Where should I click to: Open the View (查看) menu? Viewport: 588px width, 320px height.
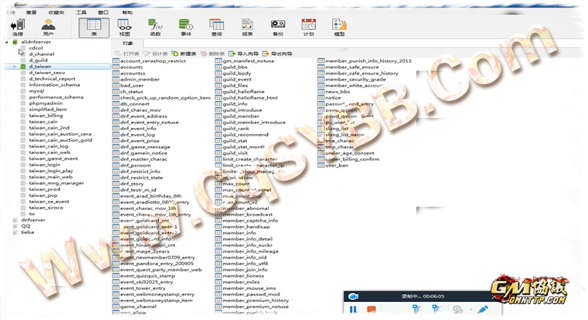pyautogui.click(x=31, y=13)
